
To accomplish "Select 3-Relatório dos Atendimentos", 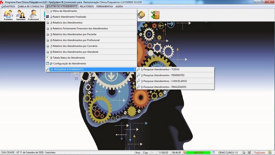I will [x=91, y=22].
